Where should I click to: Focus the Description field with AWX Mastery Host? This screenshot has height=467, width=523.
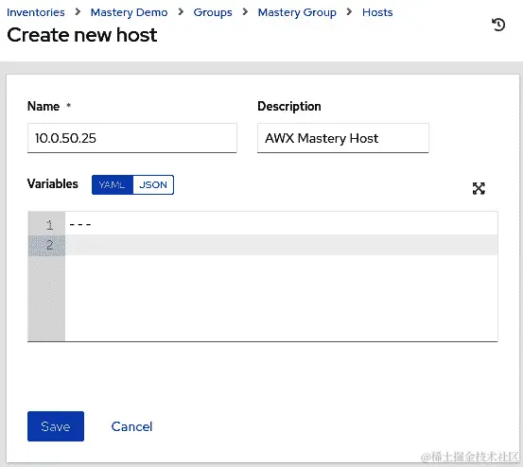point(343,138)
